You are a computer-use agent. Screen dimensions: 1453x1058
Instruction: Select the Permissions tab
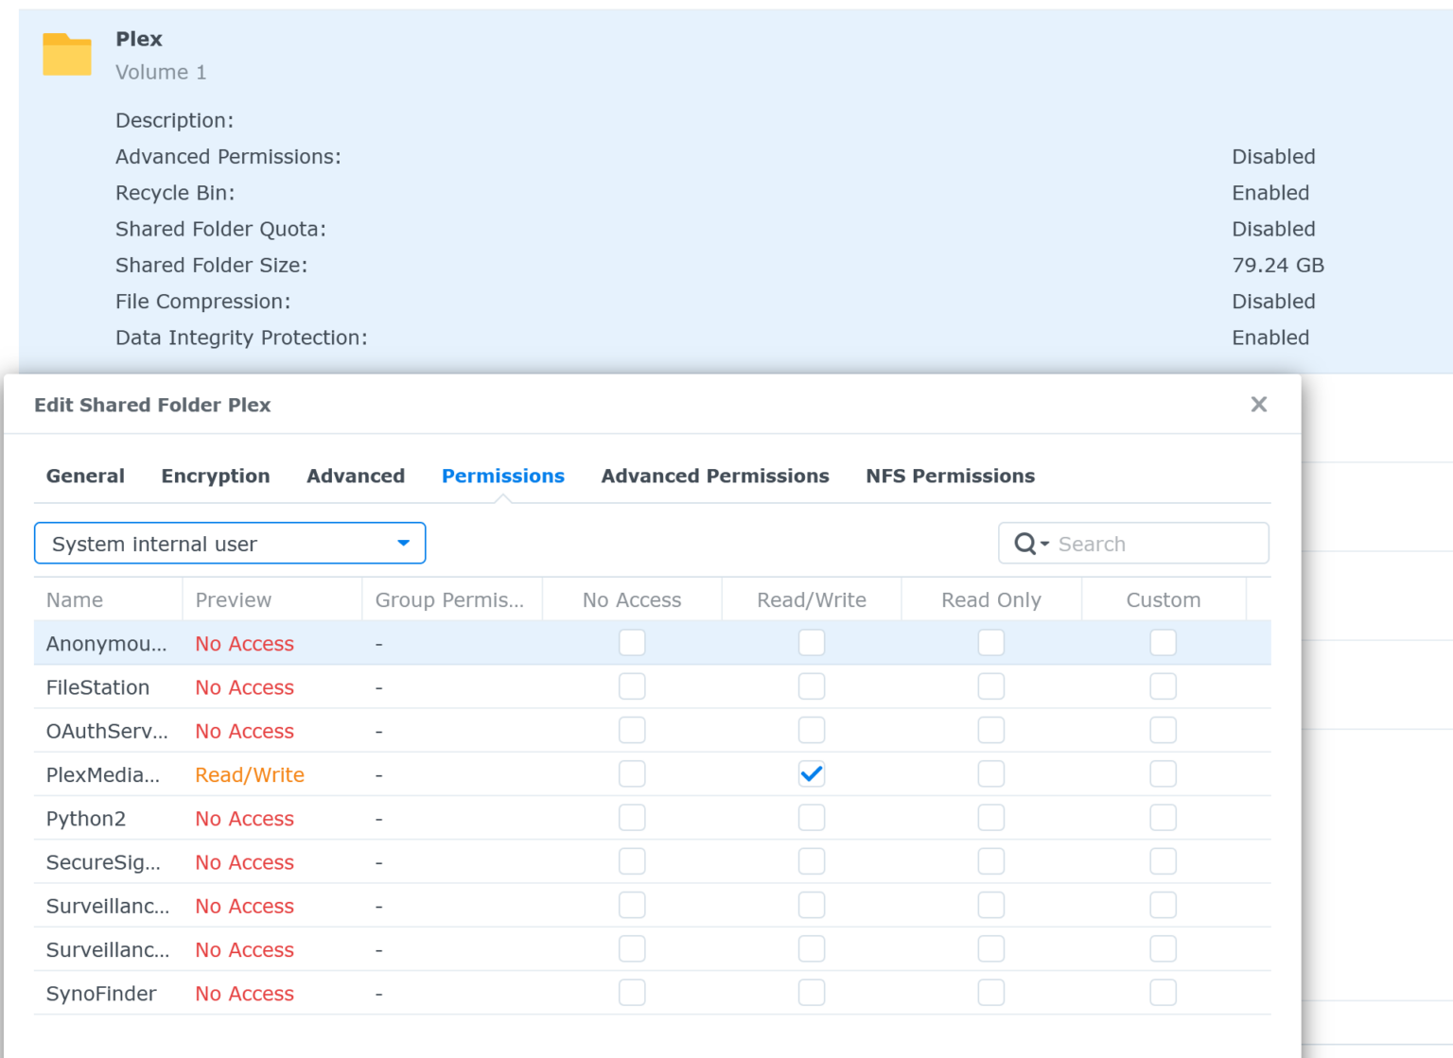(x=503, y=476)
